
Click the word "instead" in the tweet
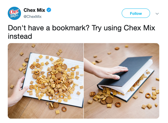point(20,36)
